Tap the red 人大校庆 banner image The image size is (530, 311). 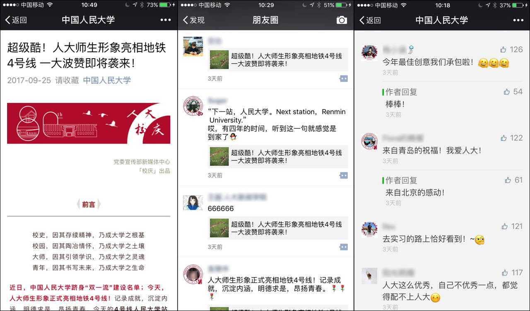[89, 123]
